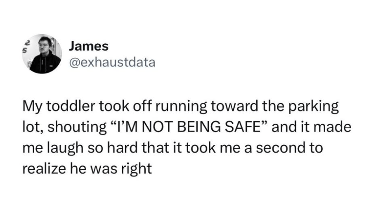Click the word My starting the tweet

coord(33,106)
